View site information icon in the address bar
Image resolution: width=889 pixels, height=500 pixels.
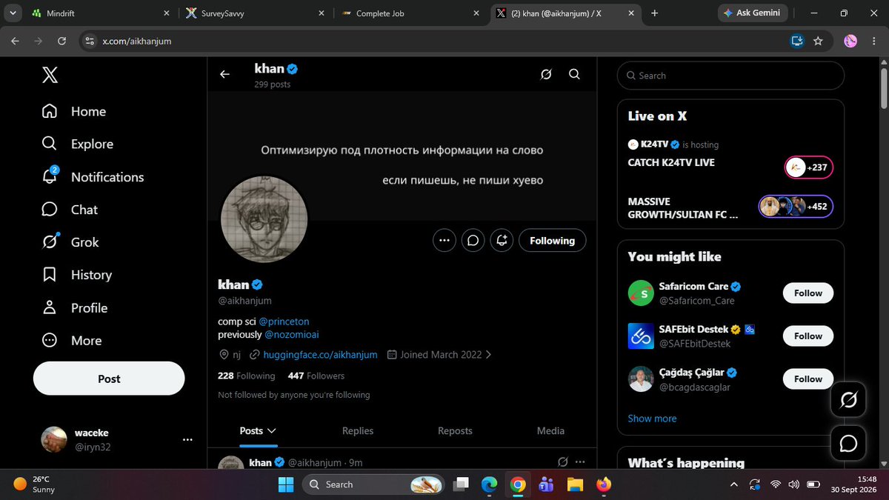(x=90, y=41)
